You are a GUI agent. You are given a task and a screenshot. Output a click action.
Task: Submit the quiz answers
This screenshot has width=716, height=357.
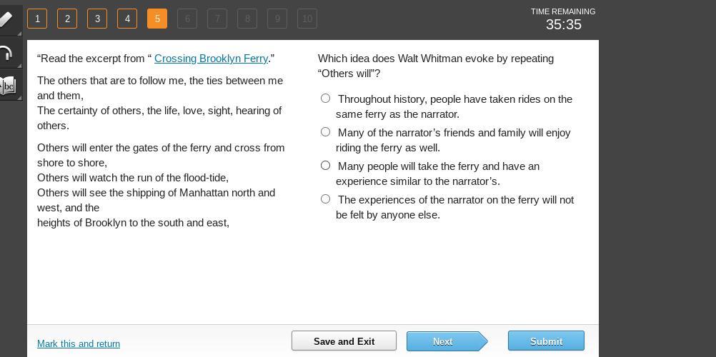(546, 341)
